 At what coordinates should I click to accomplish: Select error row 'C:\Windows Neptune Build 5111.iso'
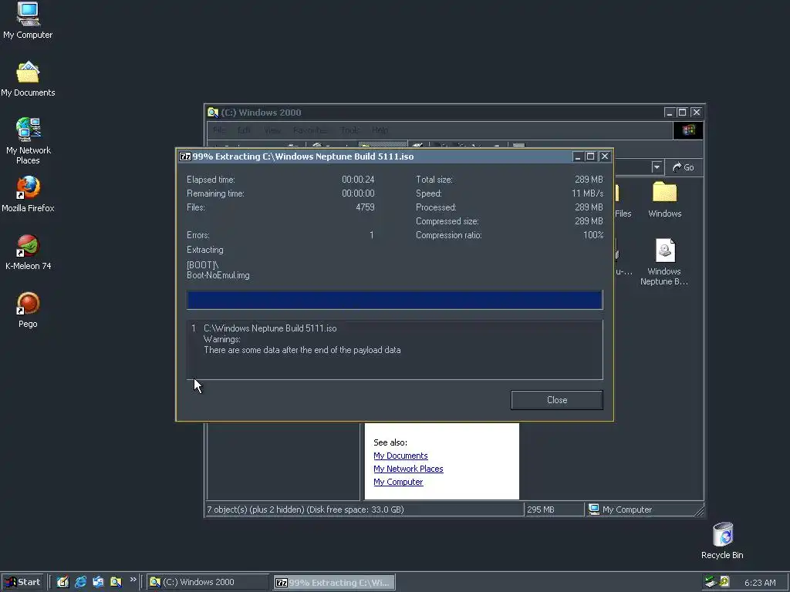(x=270, y=328)
